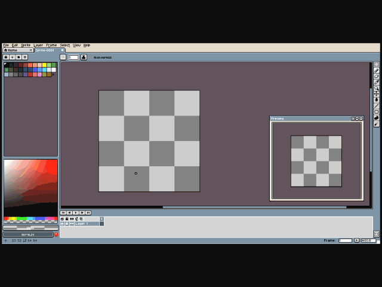Select the Contour tool
The height and width of the screenshot is (287, 382).
(x=377, y=118)
